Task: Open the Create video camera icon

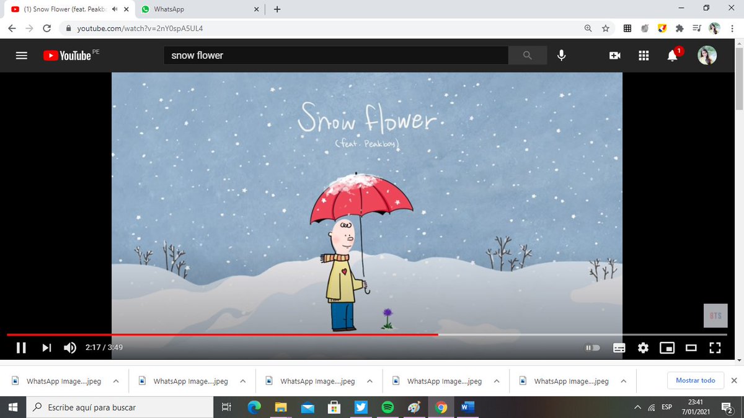Action: pyautogui.click(x=615, y=55)
